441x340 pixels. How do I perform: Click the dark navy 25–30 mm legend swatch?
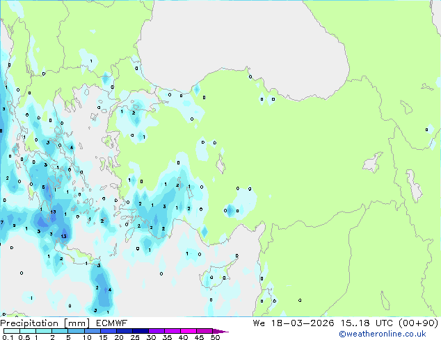click(x=141, y=331)
